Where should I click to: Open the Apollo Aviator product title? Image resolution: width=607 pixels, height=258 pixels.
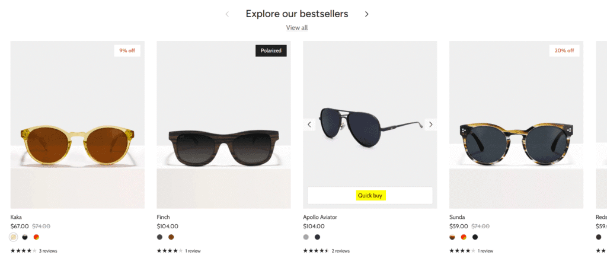320,217
